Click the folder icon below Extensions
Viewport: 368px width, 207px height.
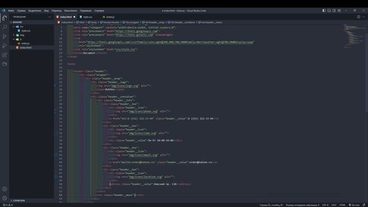click(5, 64)
